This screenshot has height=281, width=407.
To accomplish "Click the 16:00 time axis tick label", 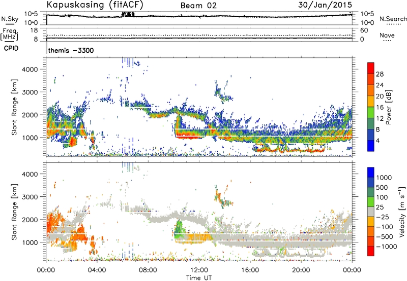I will click(250, 270).
